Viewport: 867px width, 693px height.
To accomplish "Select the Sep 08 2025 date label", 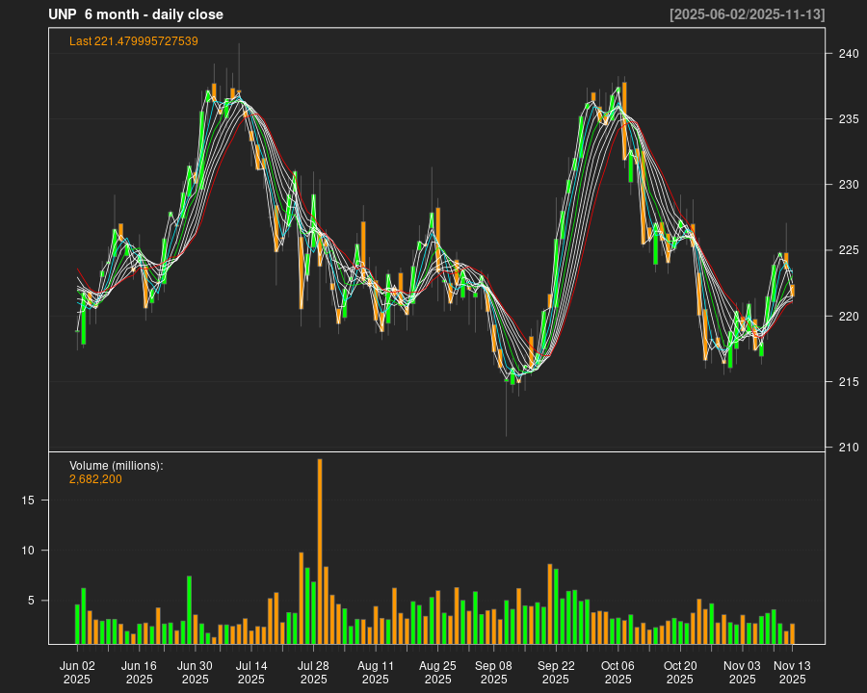I will 493,672.
